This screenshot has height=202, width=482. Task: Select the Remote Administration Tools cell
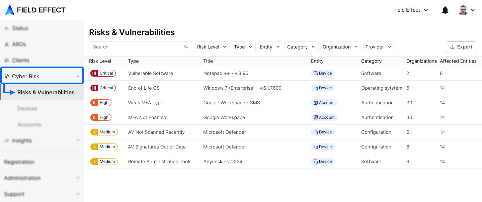(x=160, y=162)
